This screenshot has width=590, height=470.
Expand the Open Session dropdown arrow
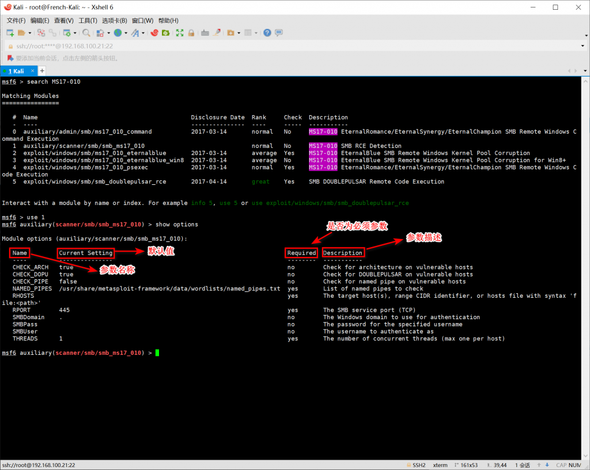pos(30,33)
